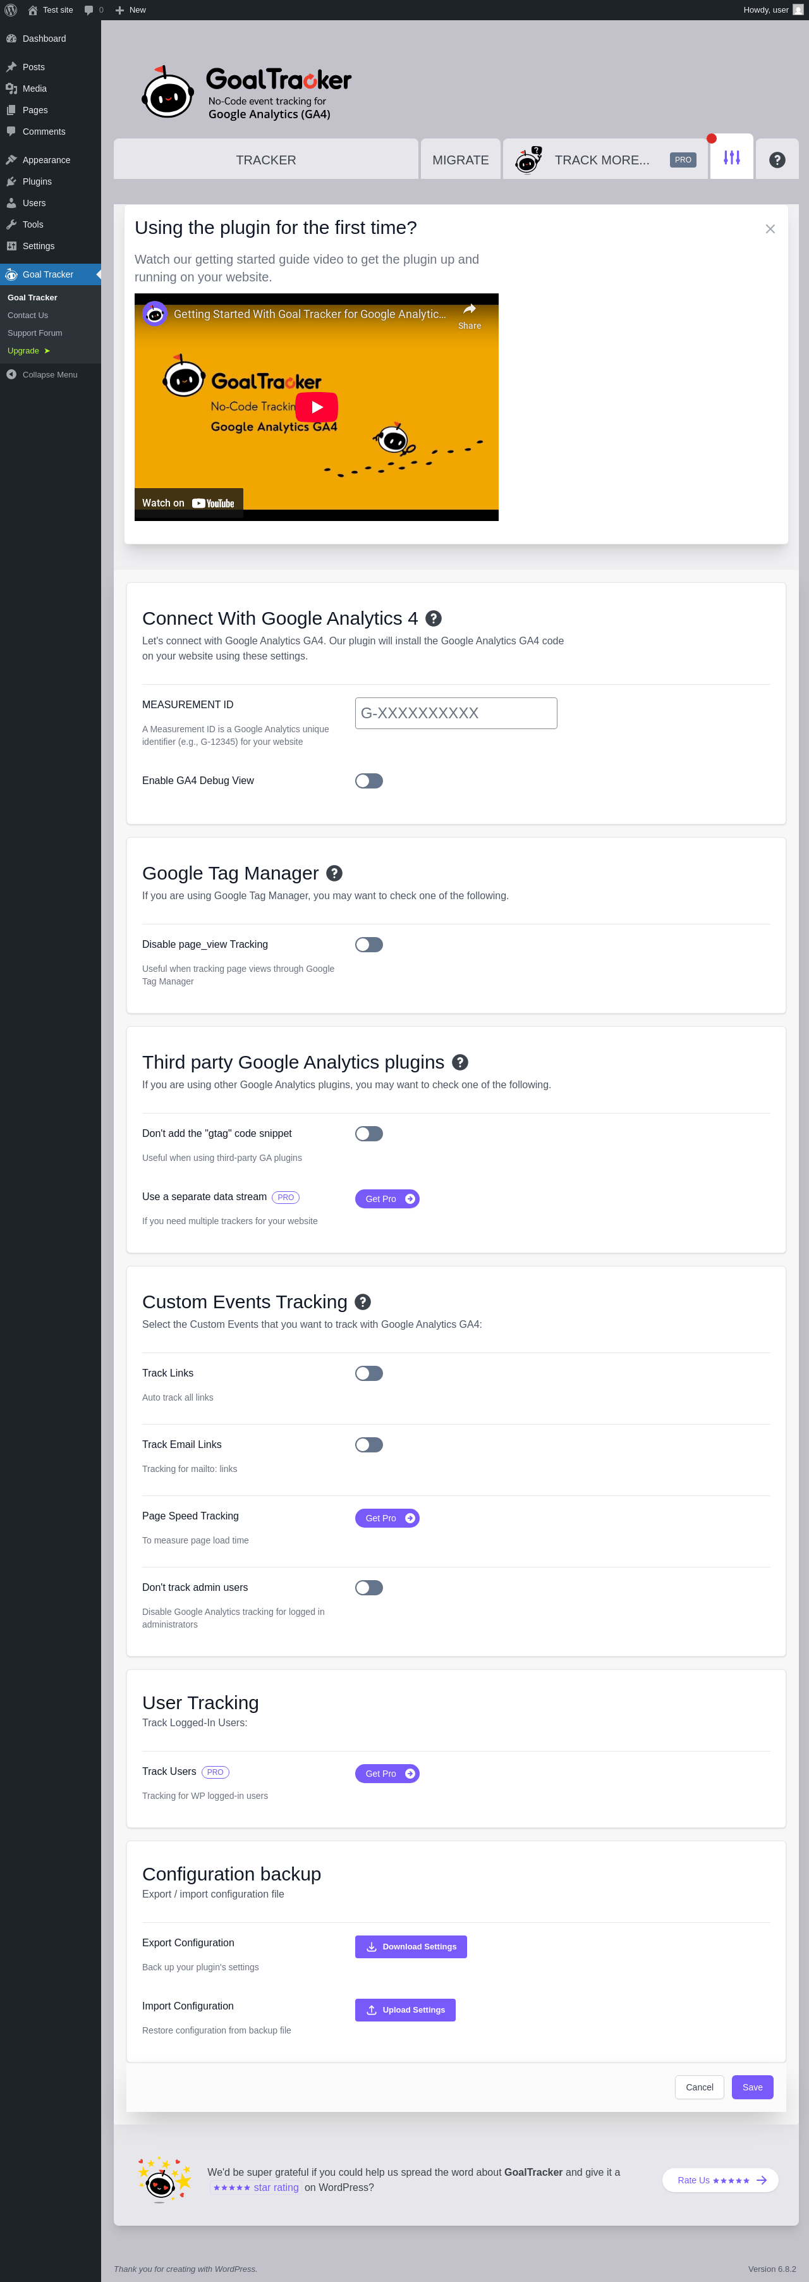Viewport: 809px width, 2282px height.
Task: Play the Getting Started YouTube video
Action: (316, 407)
